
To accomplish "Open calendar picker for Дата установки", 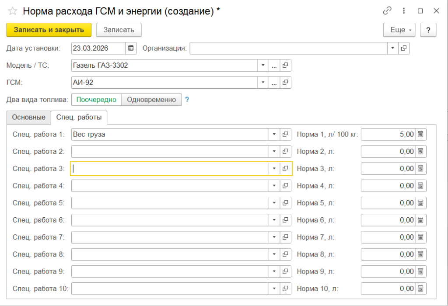I will 131,48.
